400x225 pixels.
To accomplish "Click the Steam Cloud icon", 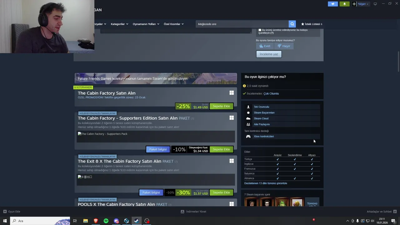I will pyautogui.click(x=248, y=118).
